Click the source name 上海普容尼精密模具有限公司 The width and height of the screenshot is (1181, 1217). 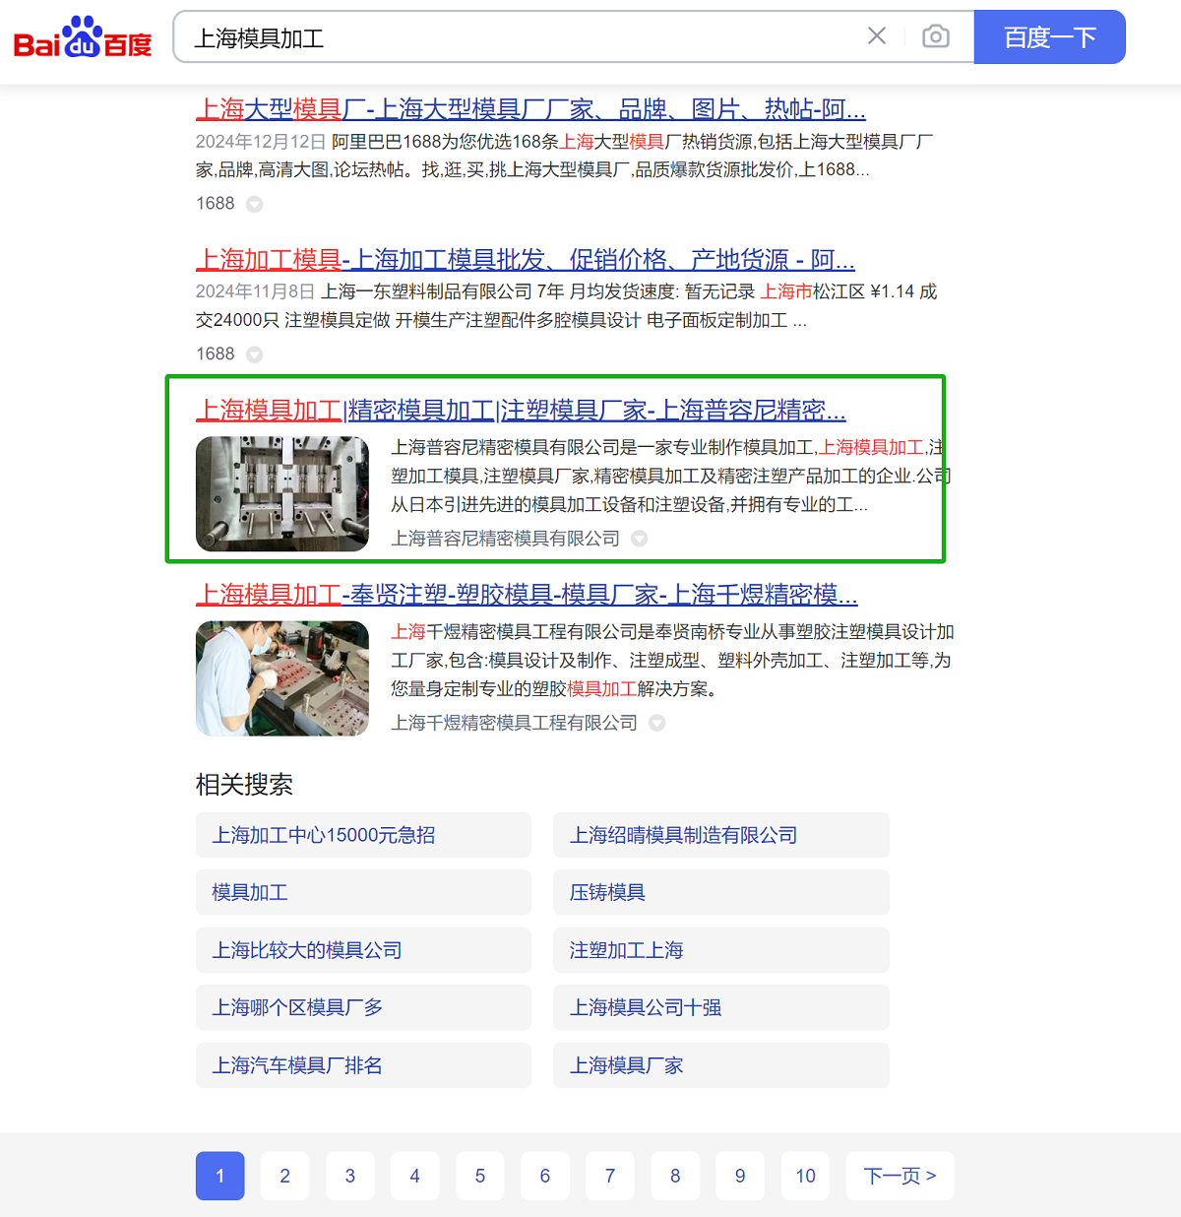tap(506, 539)
